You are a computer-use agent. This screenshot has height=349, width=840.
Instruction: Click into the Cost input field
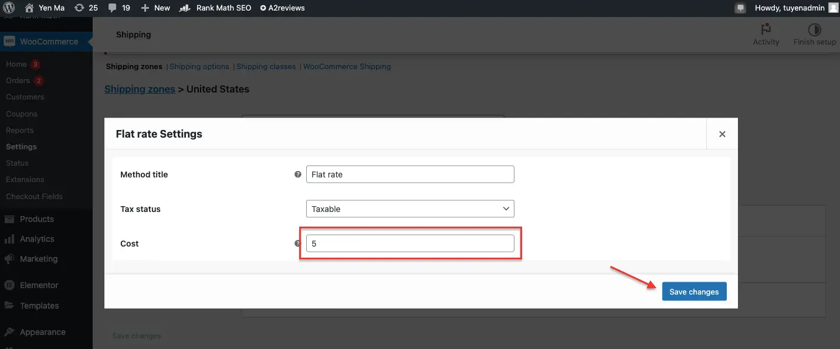[410, 244]
